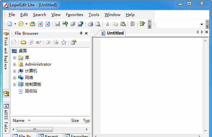
Task: Expand the 网络 tree node
Action: coord(14,78)
